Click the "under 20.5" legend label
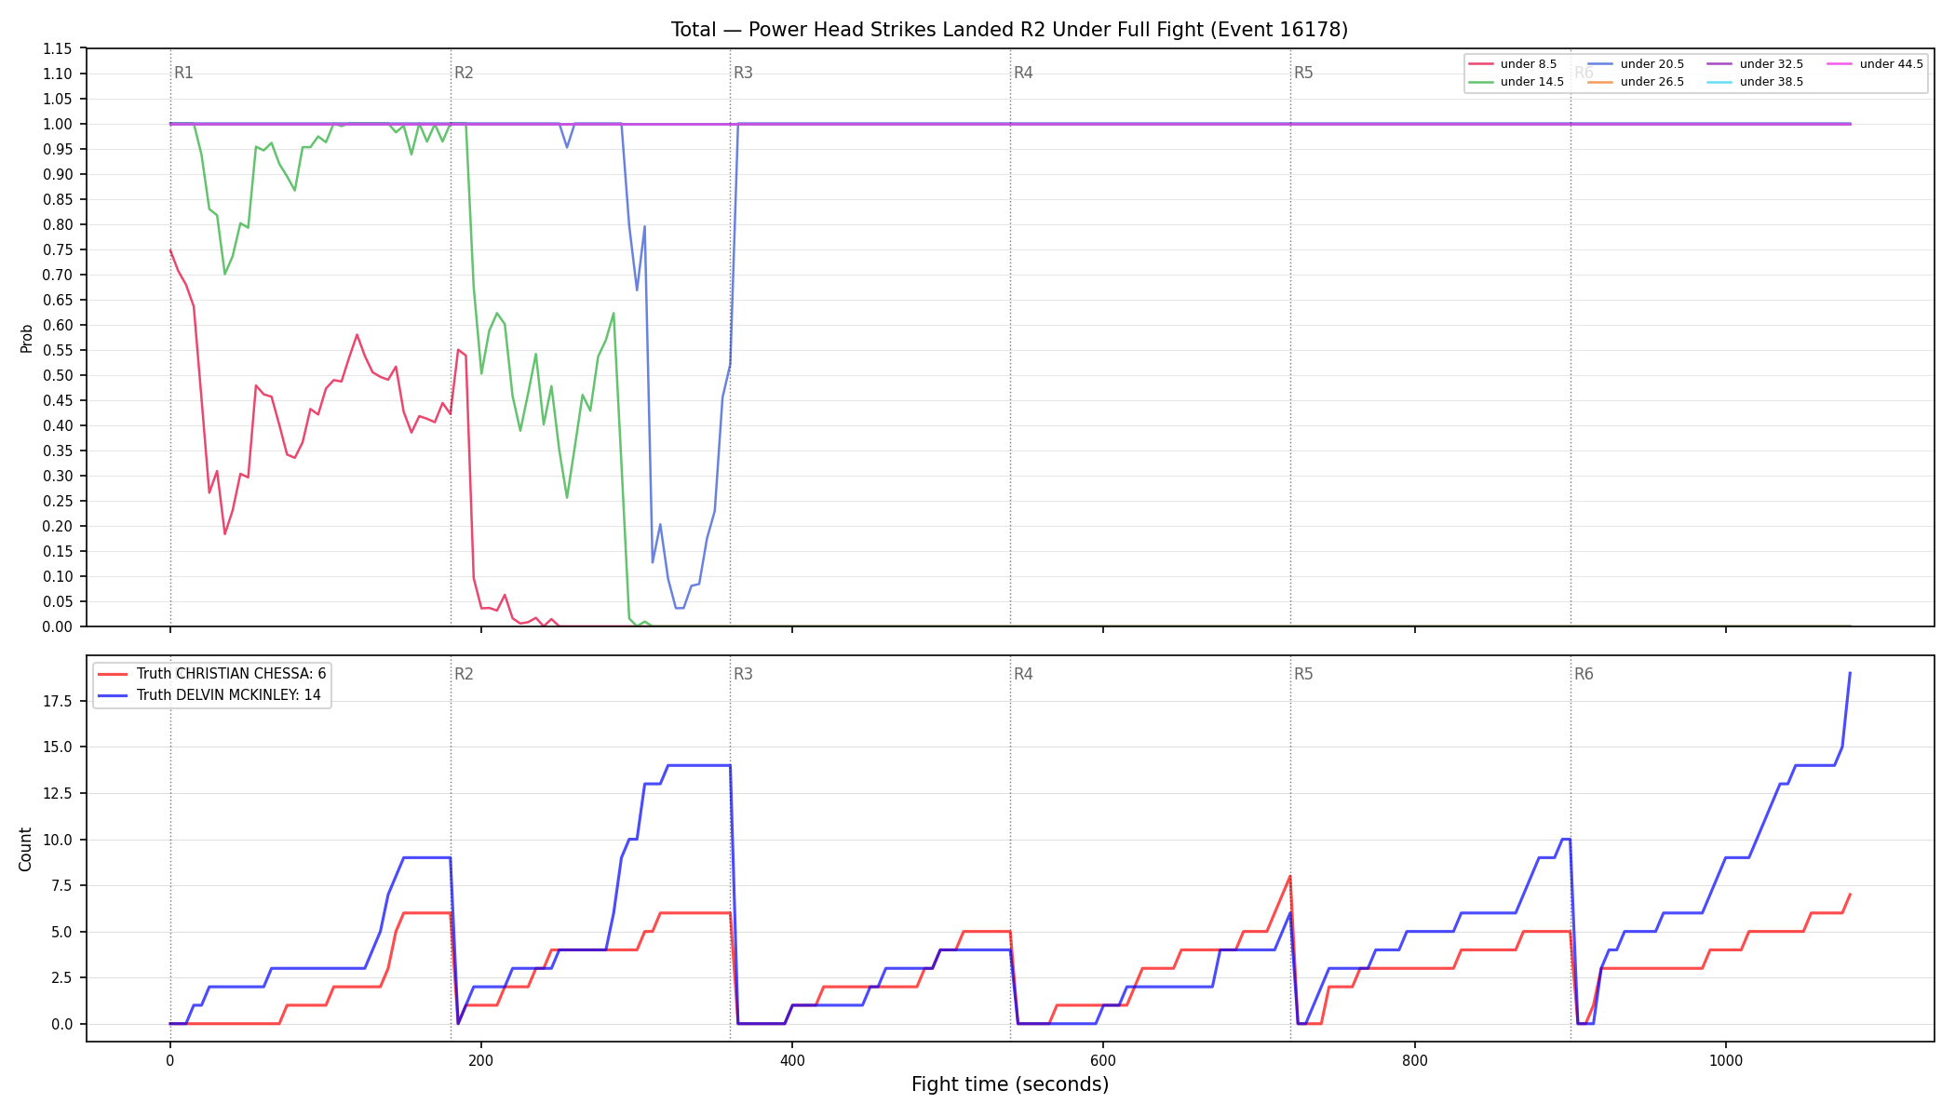Viewport: 1955px width, 1117px height. 1652,64
